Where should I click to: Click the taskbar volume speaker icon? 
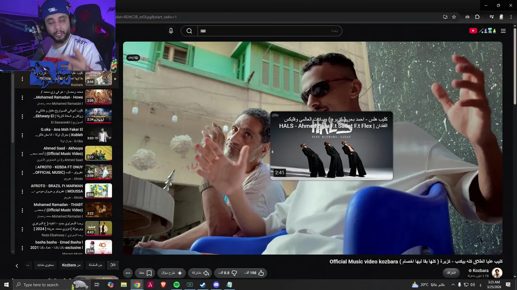click(473, 285)
